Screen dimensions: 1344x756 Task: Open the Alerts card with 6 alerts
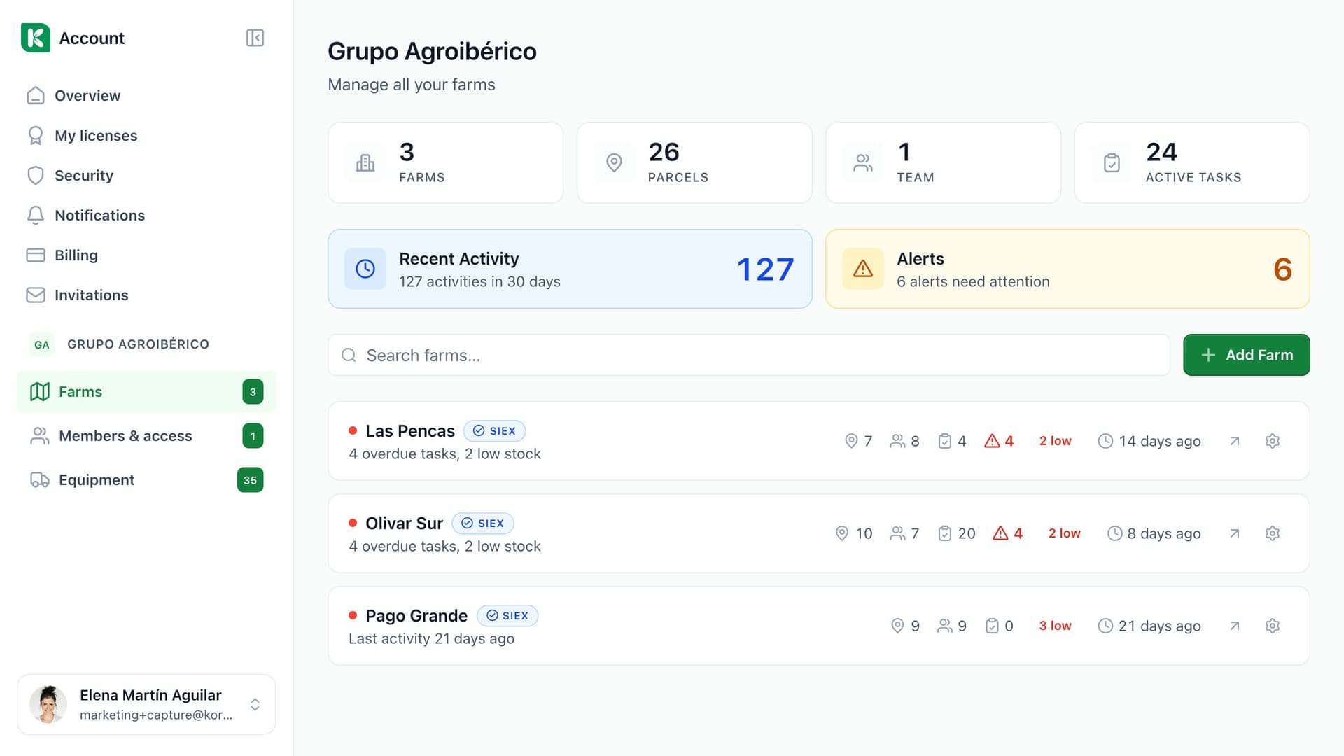(x=1067, y=269)
